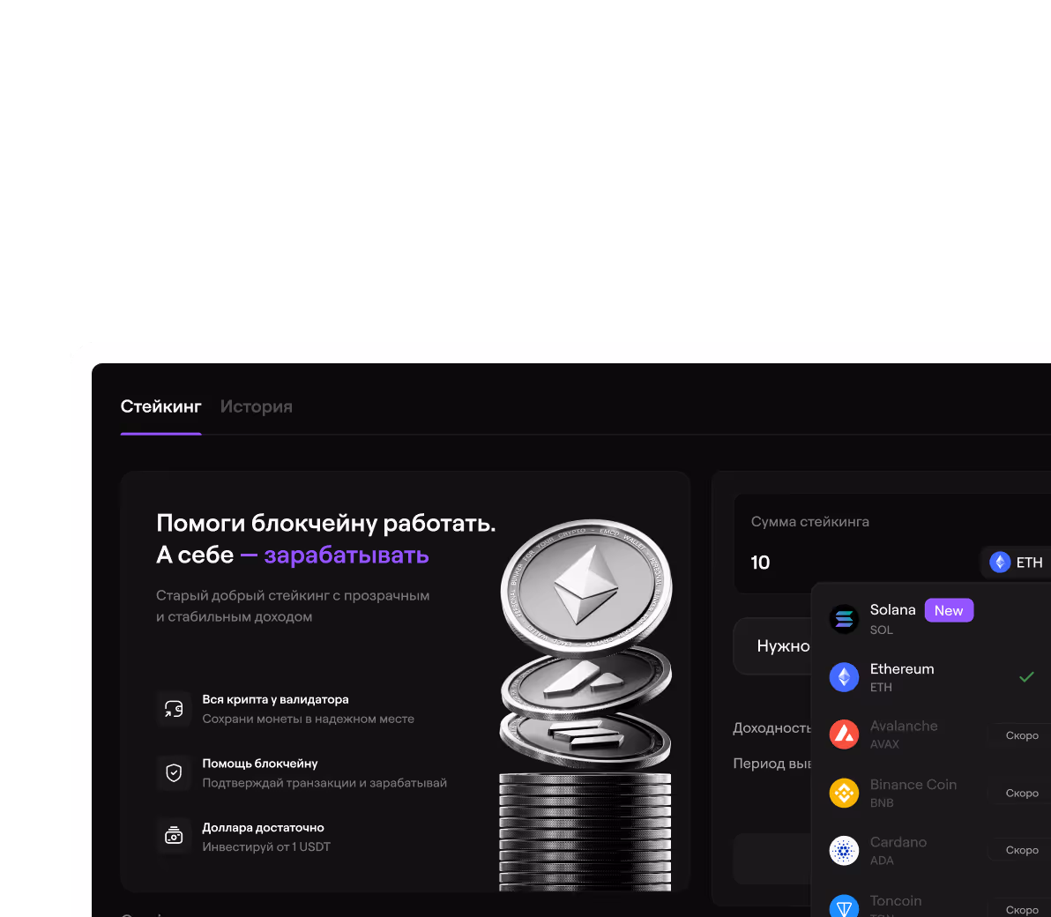Click the Скоро badge next to Avalanche
Image resolution: width=1051 pixels, height=917 pixels.
pyautogui.click(x=1022, y=735)
